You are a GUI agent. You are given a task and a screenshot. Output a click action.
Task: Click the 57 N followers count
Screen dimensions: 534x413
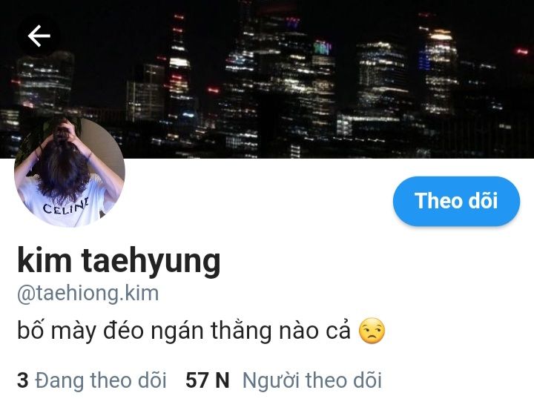[208, 380]
